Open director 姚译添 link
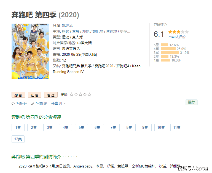 click(x=67, y=26)
